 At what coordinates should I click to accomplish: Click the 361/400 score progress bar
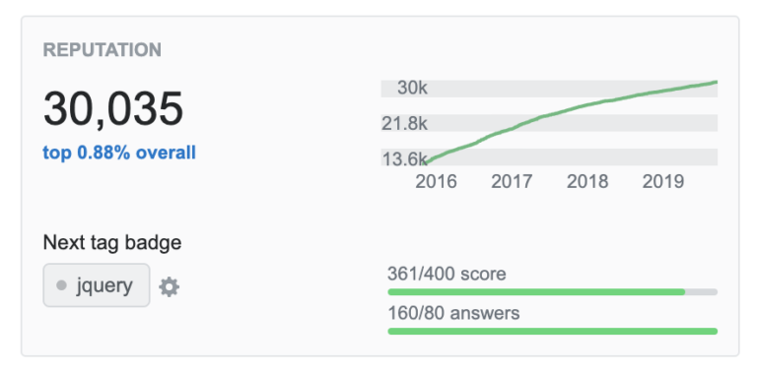553,292
